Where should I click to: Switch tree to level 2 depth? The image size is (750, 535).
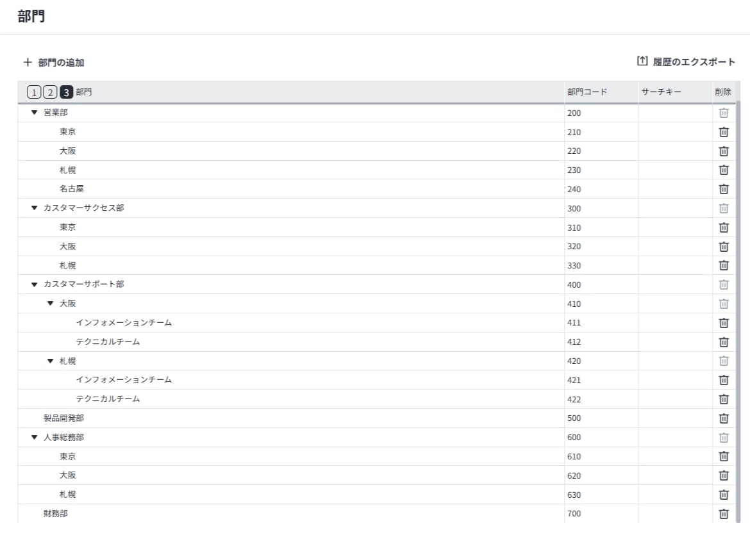pos(50,92)
